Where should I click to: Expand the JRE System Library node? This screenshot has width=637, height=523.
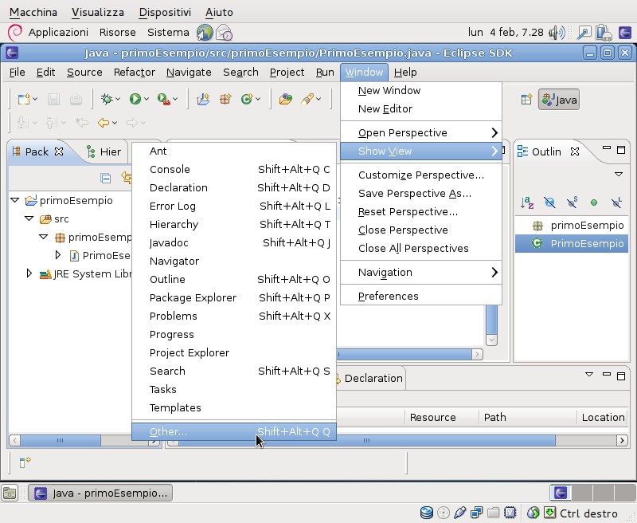tap(29, 273)
